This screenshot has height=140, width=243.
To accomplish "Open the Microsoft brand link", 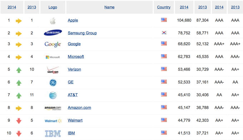I will click(x=76, y=57).
